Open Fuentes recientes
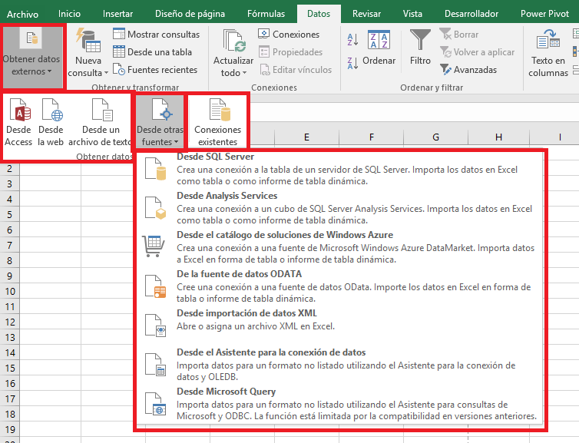Image resolution: width=579 pixels, height=443 pixels. (x=155, y=70)
